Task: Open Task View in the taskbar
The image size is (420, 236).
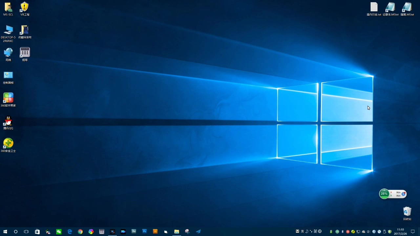Action: tap(26, 231)
